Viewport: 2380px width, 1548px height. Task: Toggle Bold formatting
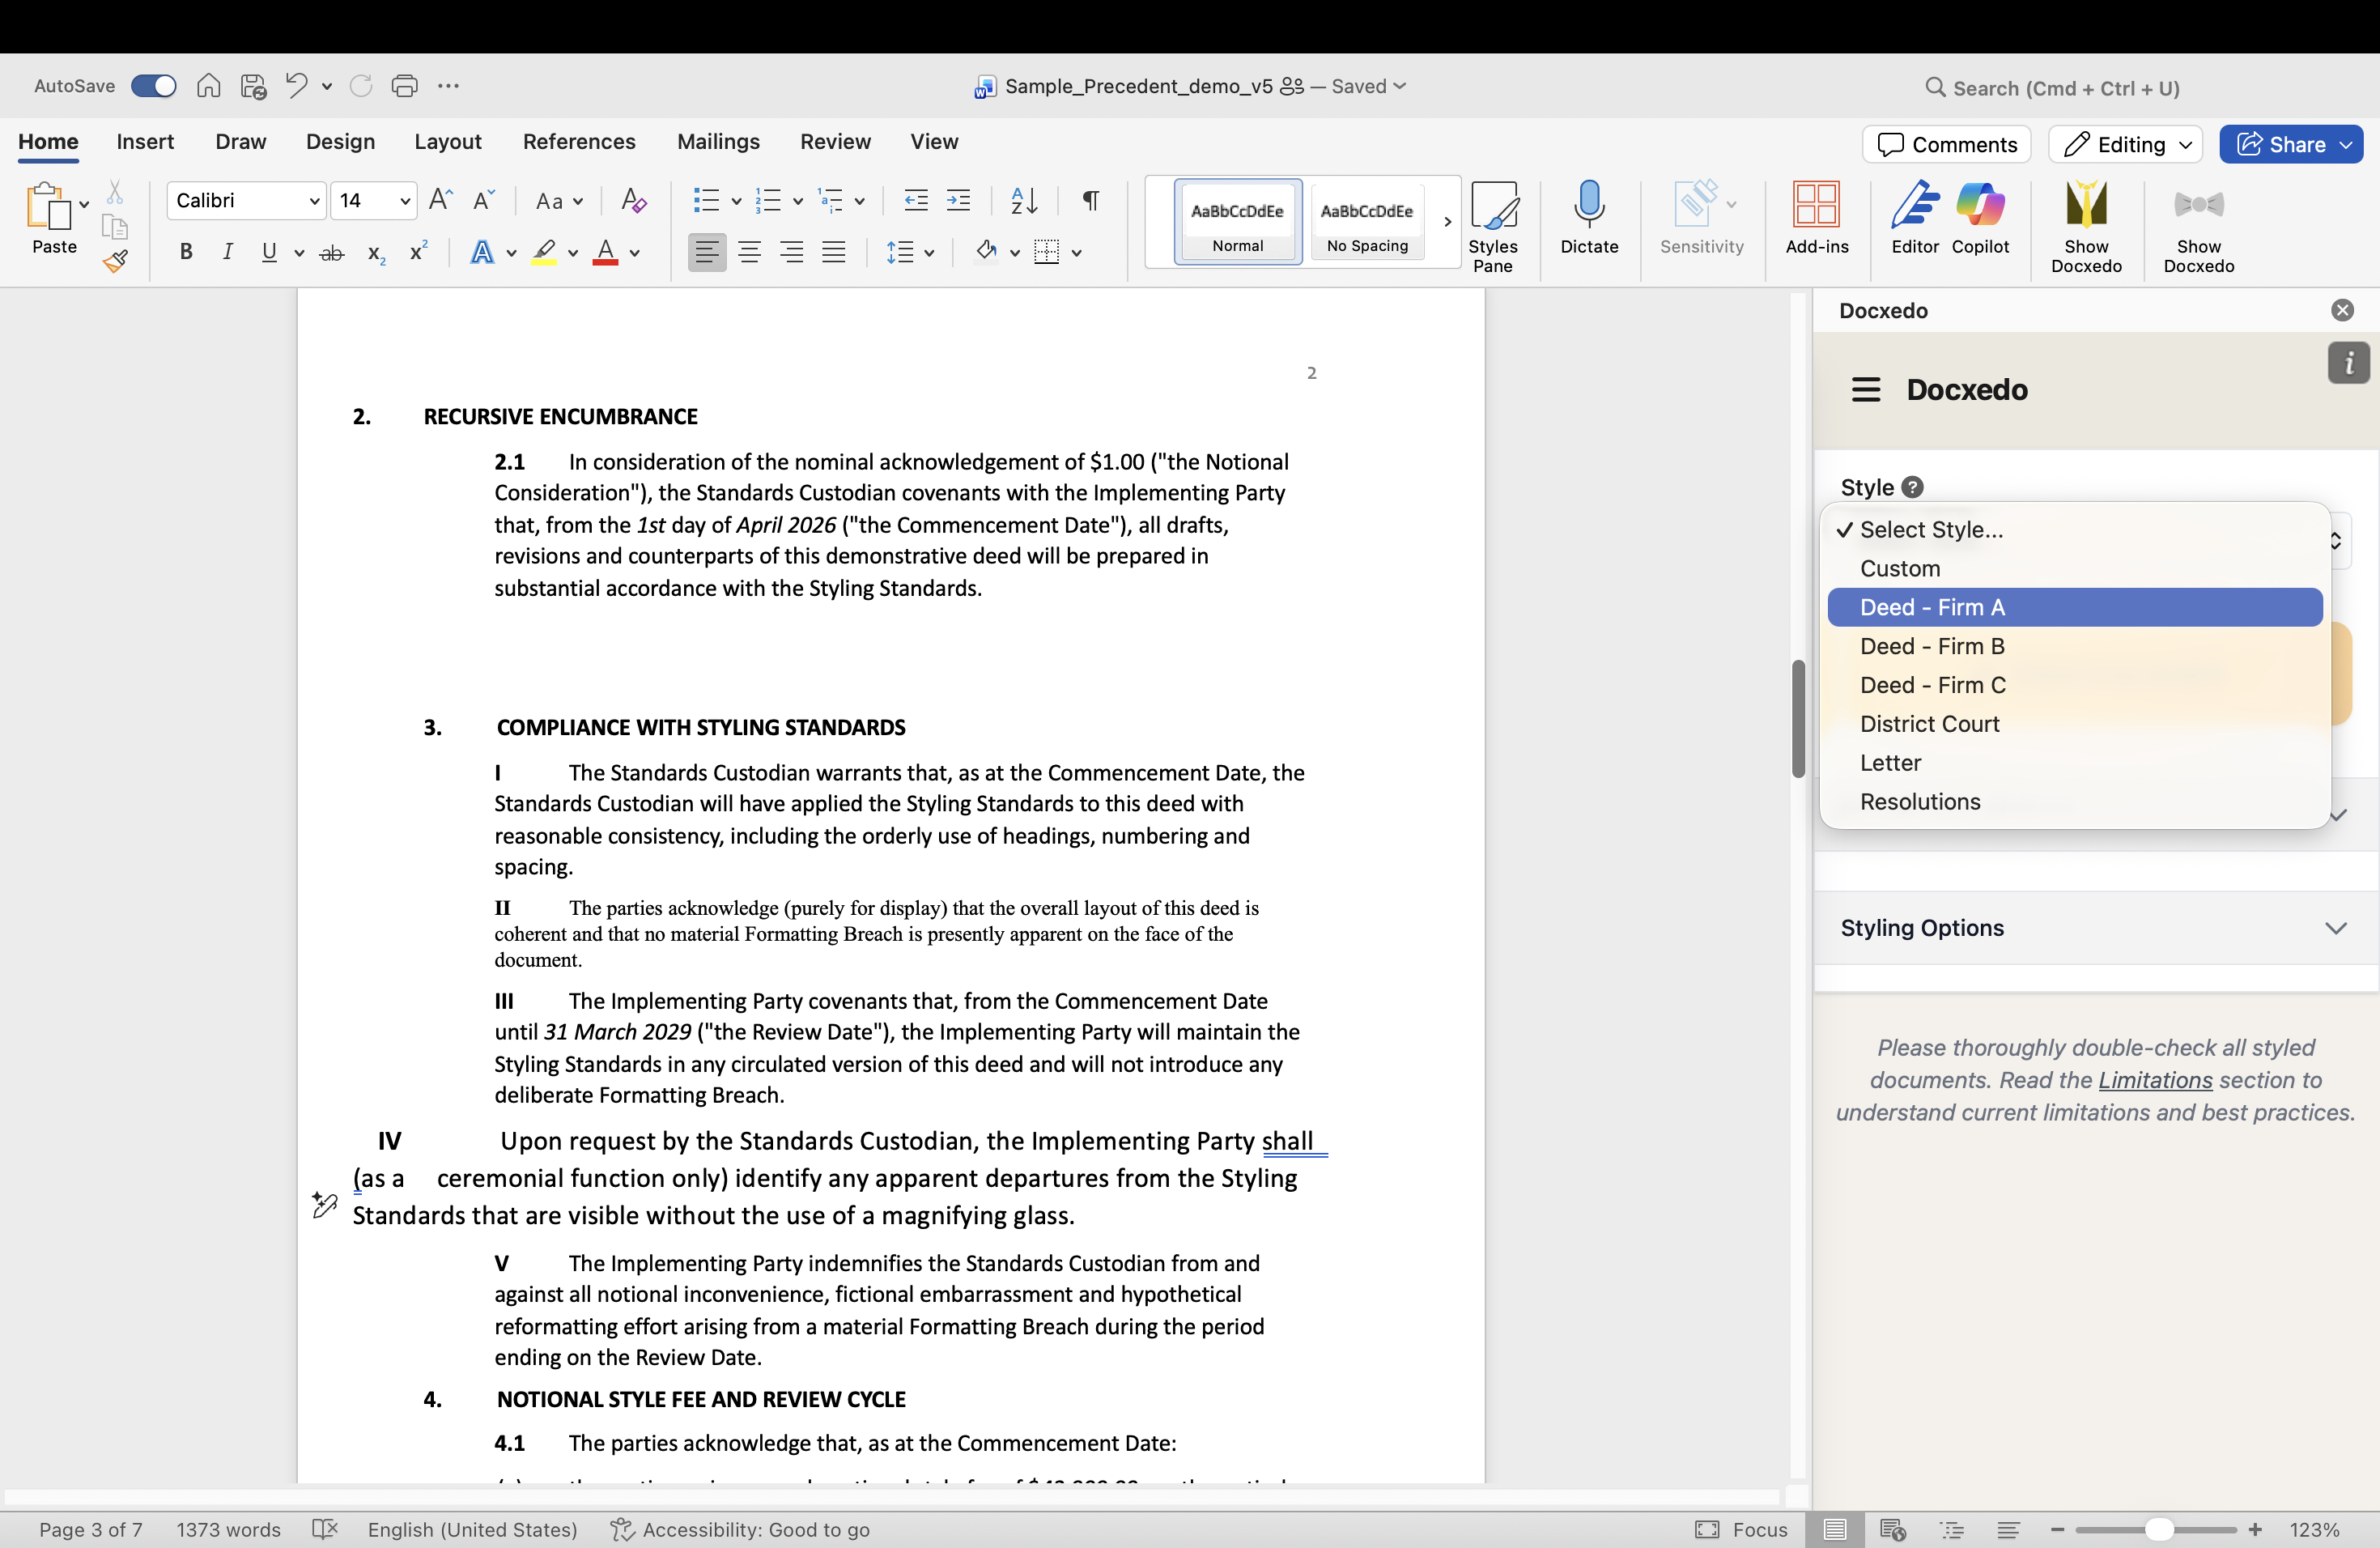[x=186, y=253]
